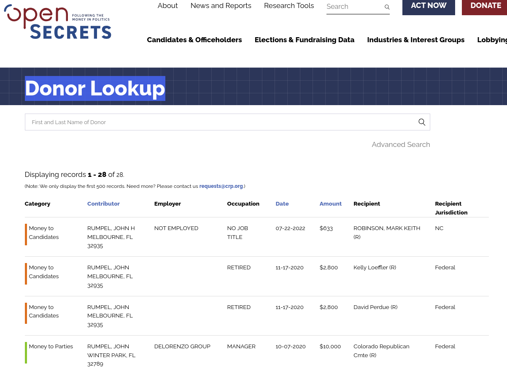
Task: Click recipient ROBINSON, MARK KEITH (R)
Action: tap(387, 233)
